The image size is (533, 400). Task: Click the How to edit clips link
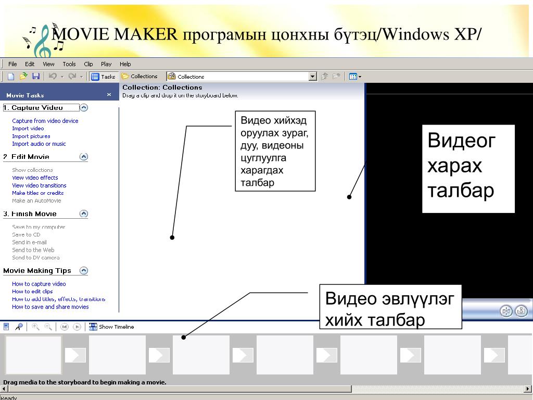click(32, 292)
